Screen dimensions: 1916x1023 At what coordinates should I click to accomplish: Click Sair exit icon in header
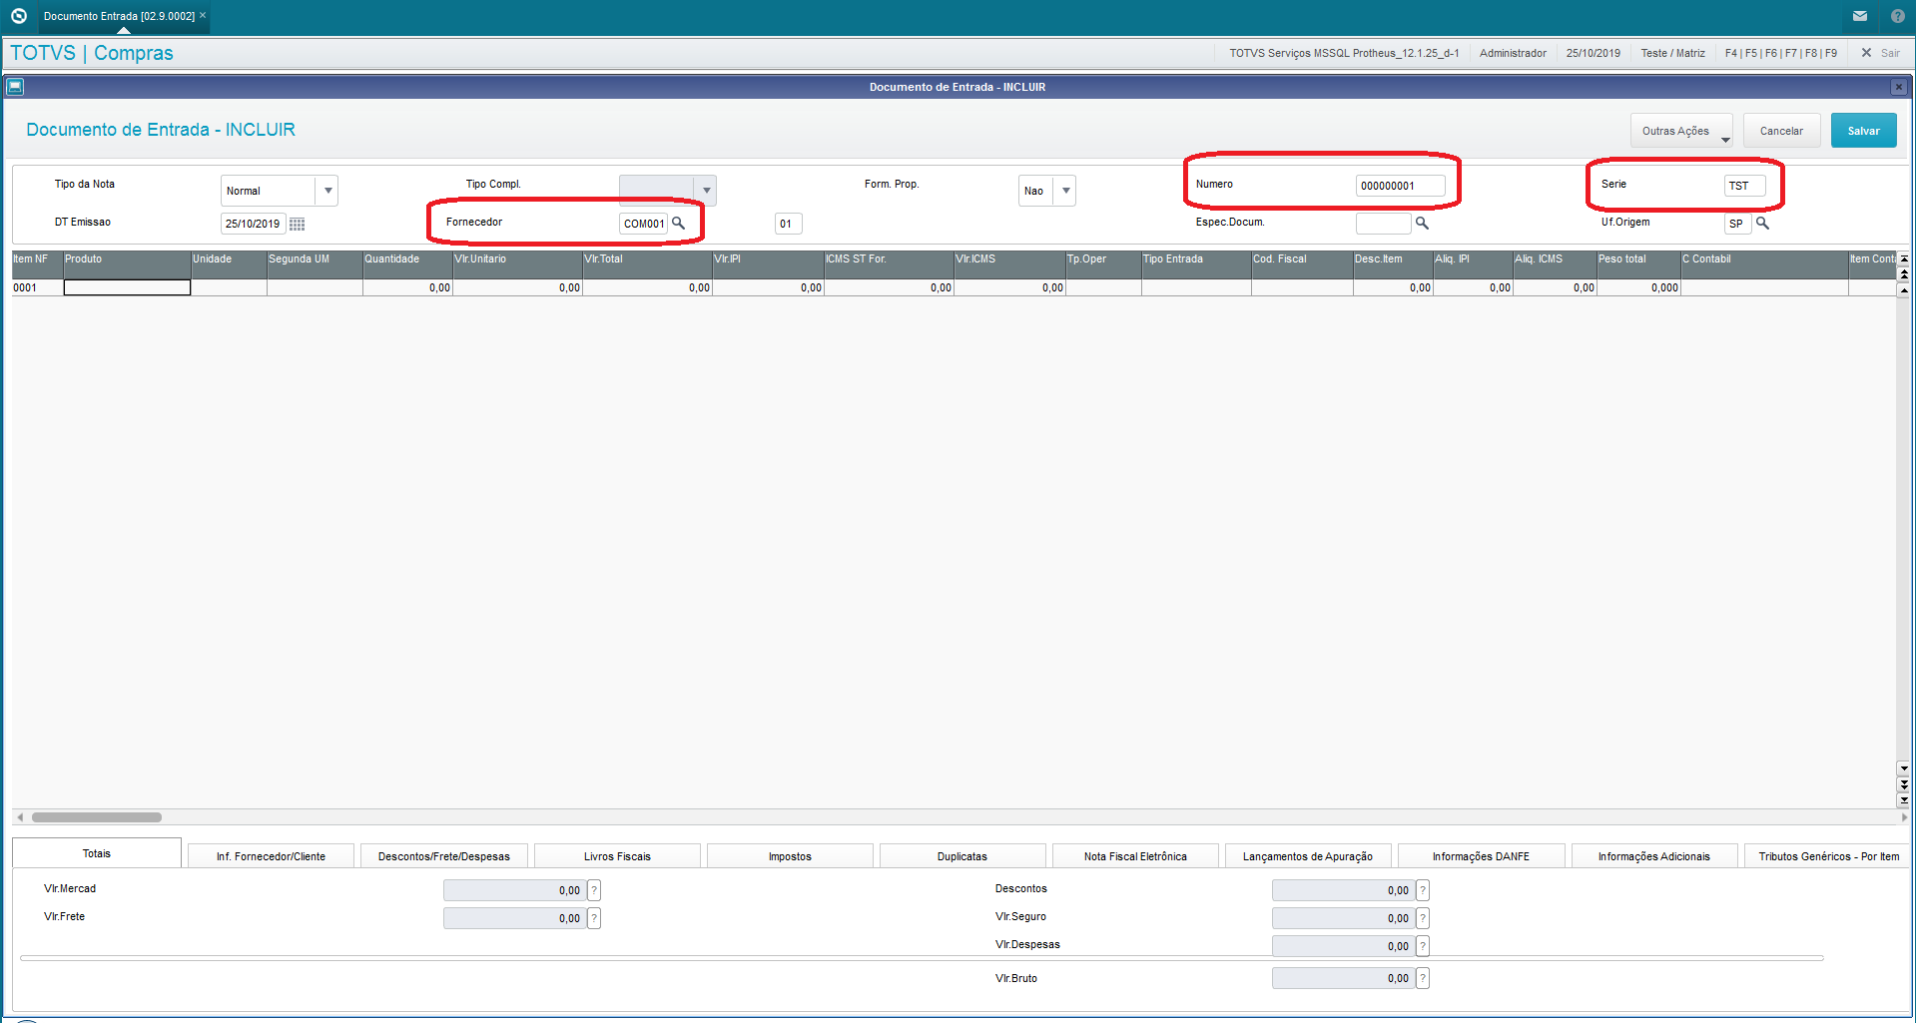[1881, 53]
